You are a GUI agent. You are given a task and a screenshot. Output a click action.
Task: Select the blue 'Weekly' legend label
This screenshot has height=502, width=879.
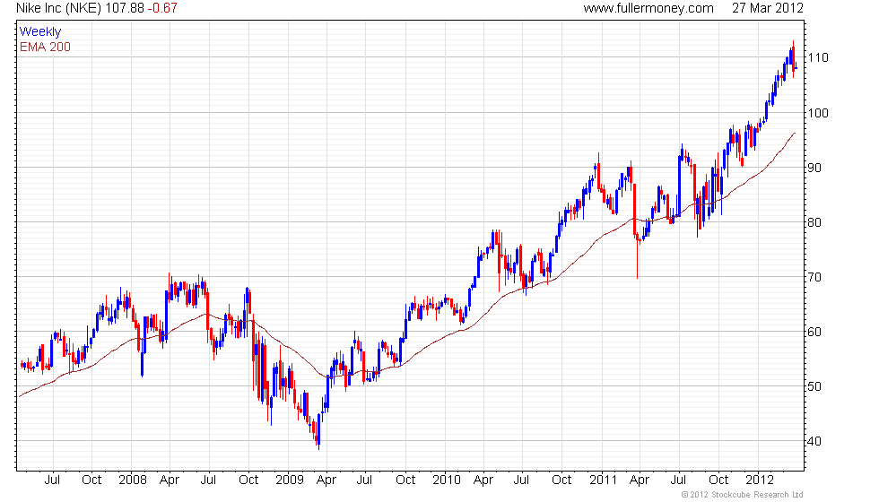[x=39, y=32]
